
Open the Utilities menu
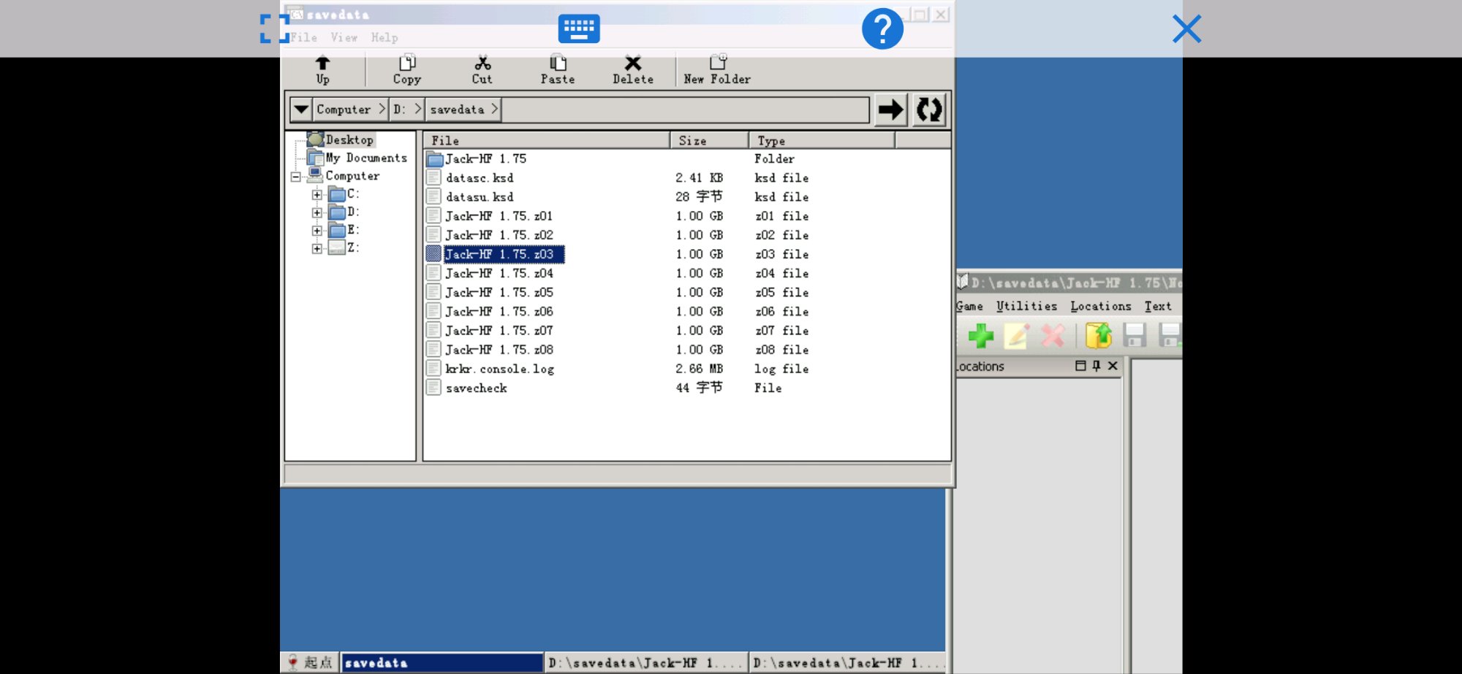[1026, 306]
